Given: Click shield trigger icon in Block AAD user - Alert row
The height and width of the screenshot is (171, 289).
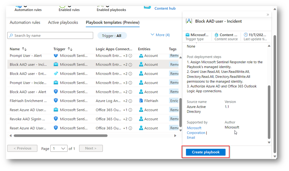Looking at the screenshot, I should point(56,91).
